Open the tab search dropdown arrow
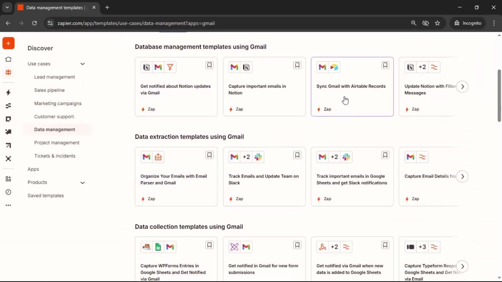This screenshot has height=282, width=502. tap(7, 7)
